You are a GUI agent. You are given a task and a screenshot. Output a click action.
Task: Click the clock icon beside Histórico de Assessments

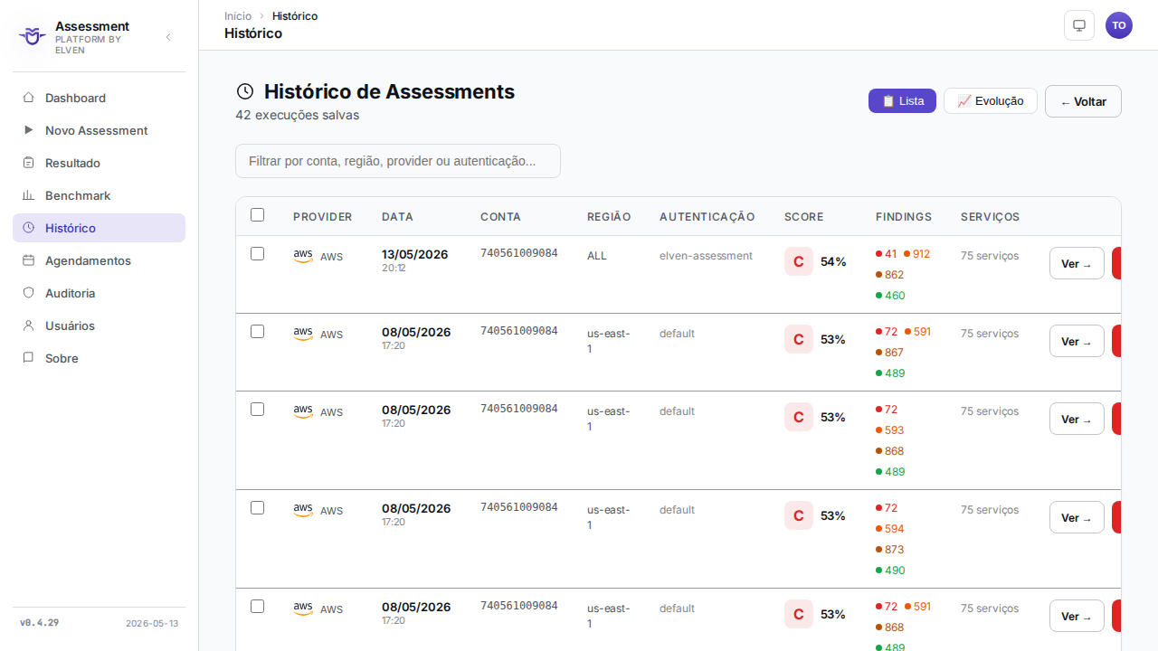pos(244,91)
